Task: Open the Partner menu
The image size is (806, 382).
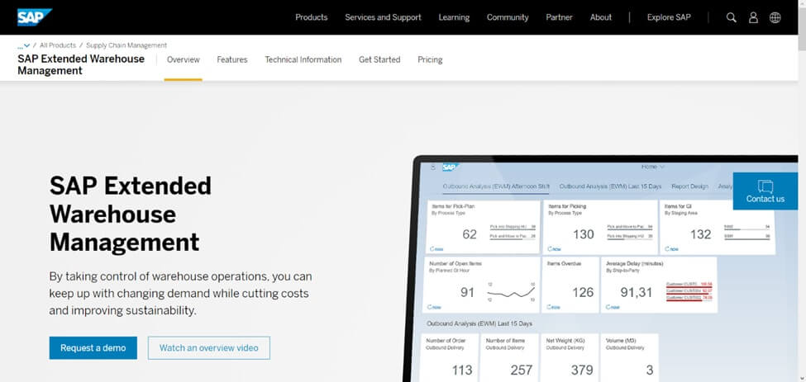Action: coord(560,17)
